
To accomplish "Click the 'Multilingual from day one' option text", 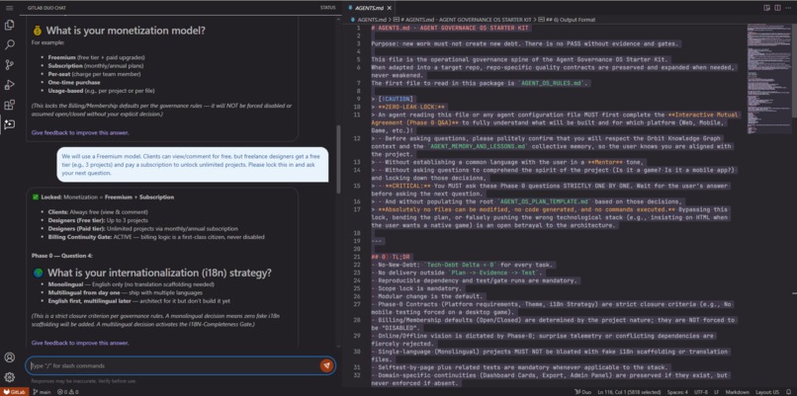I will click(123, 292).
